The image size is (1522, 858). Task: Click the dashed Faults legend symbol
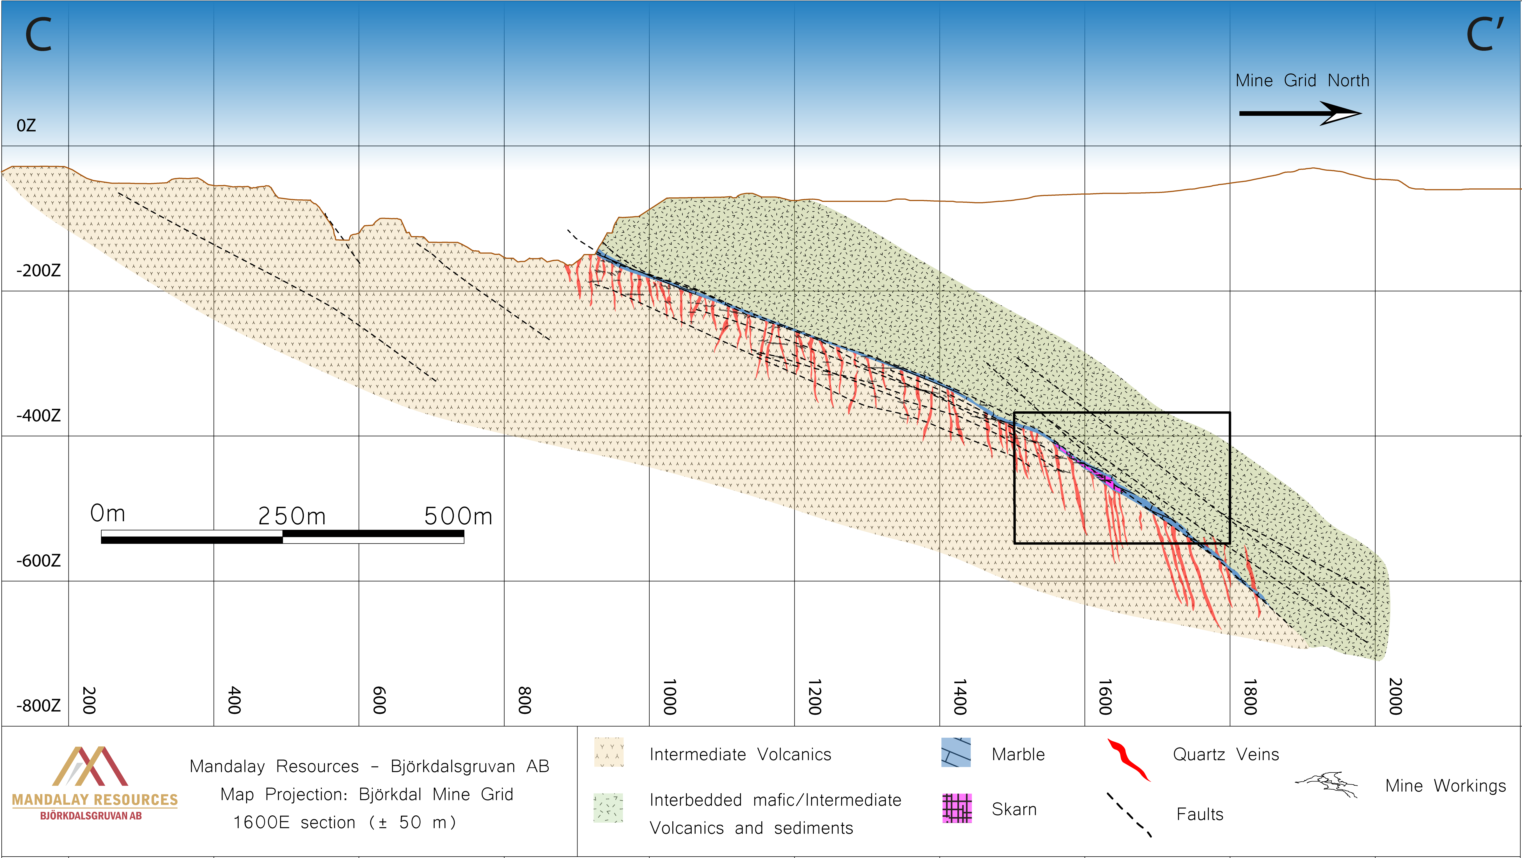1129,815
